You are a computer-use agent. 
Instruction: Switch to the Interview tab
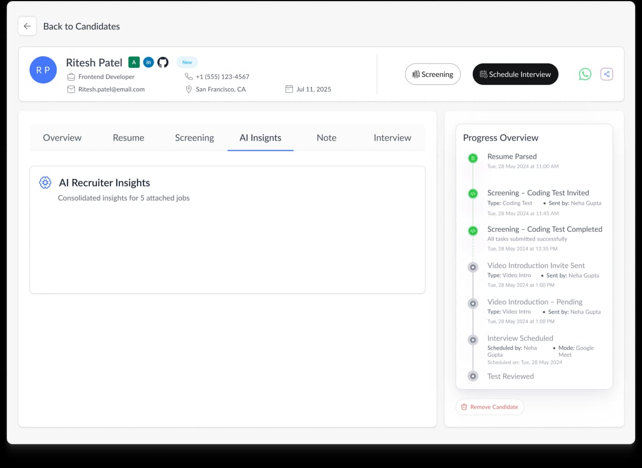click(x=392, y=137)
